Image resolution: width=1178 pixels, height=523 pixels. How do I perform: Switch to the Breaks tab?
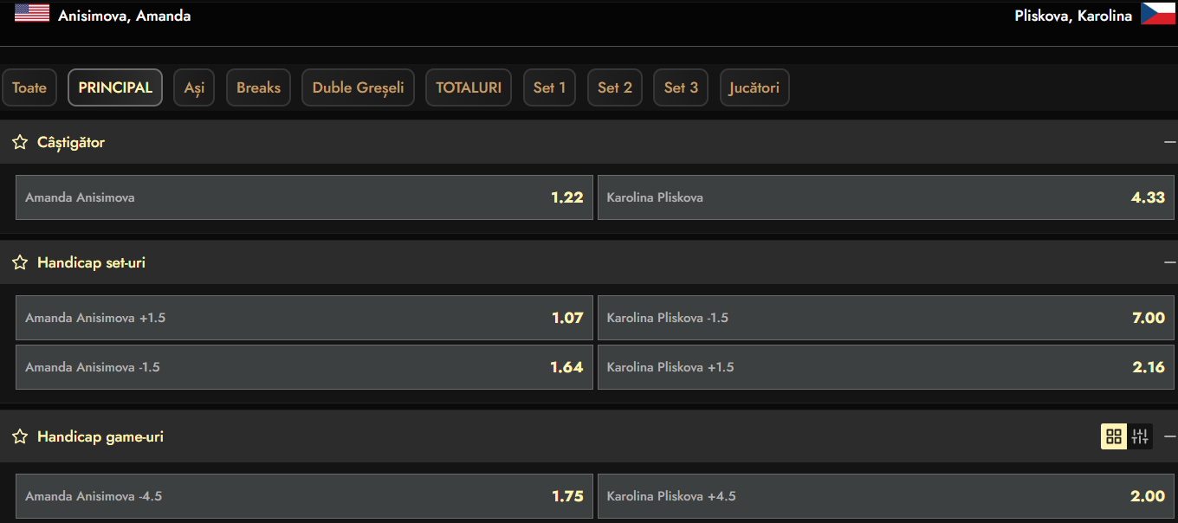[258, 87]
